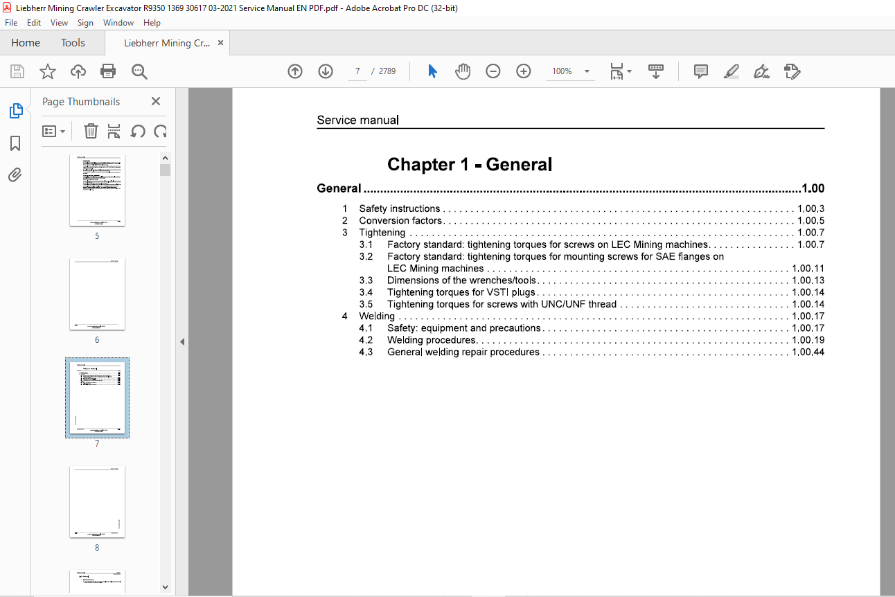895x597 pixels.
Task: Go to previous page arrow
Action: click(x=295, y=71)
